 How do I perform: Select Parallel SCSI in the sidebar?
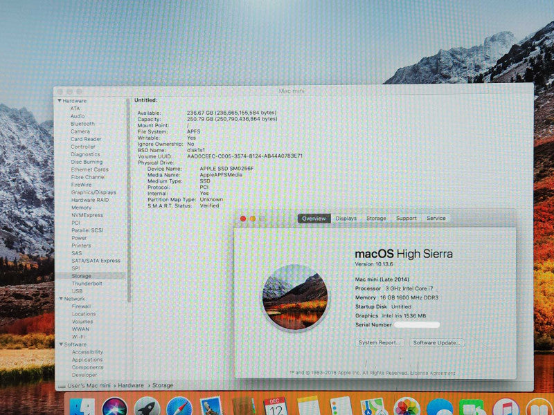(87, 230)
